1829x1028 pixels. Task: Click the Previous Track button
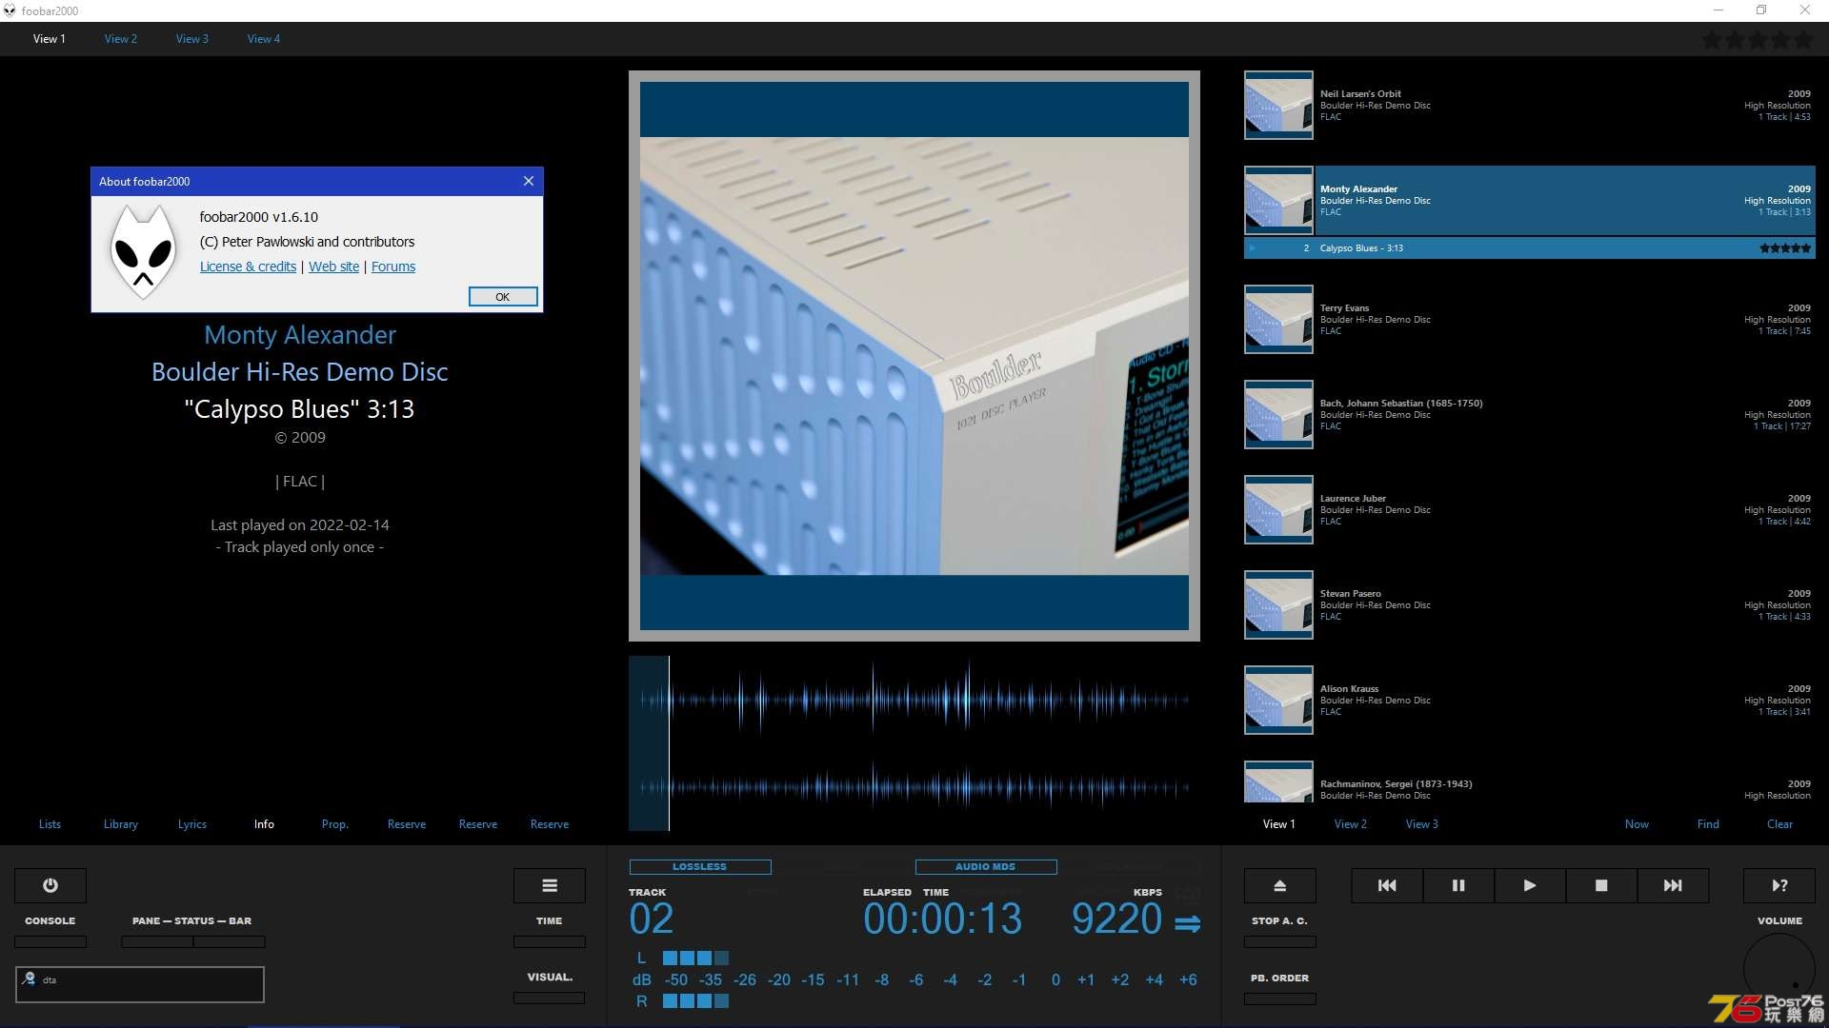pyautogui.click(x=1386, y=885)
